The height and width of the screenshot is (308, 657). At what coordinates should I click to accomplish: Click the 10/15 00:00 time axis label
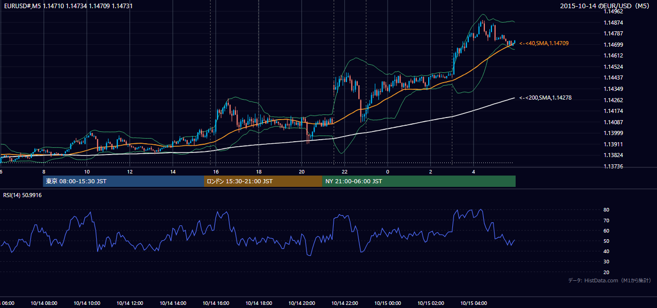388,303
